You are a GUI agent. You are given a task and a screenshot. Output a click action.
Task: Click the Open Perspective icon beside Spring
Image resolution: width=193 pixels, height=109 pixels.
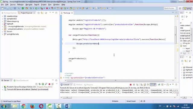click(x=180, y=8)
